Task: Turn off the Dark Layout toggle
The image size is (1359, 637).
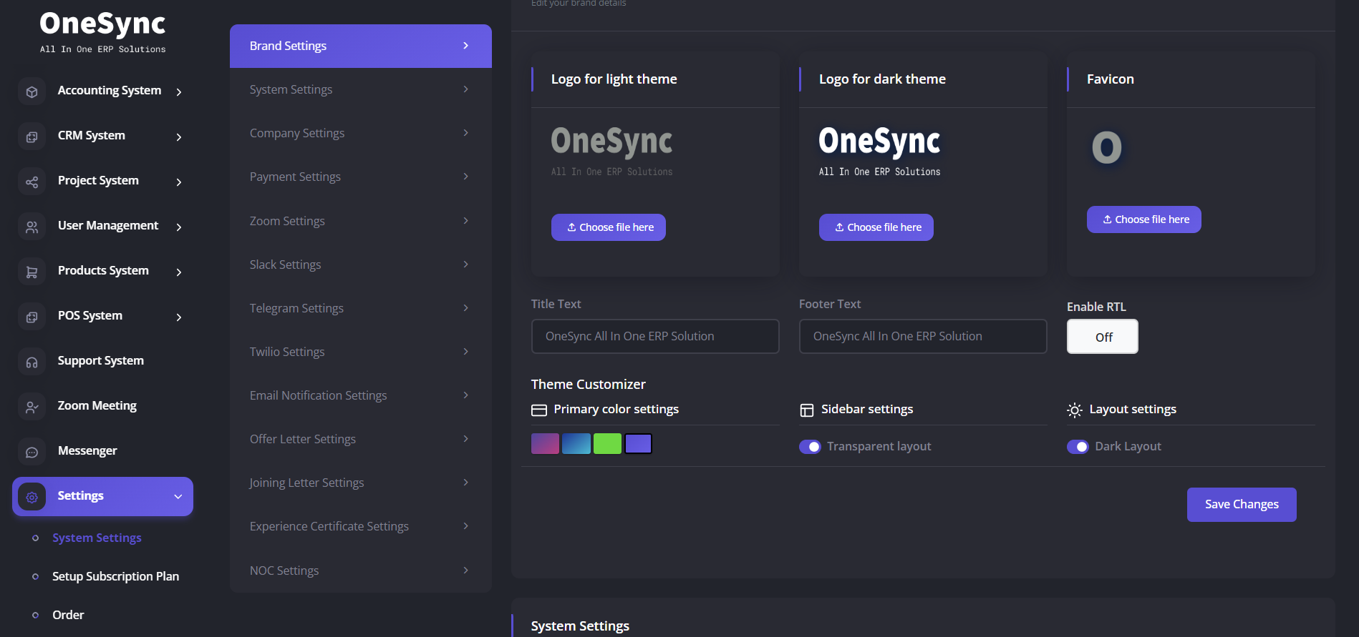Action: [x=1078, y=447]
